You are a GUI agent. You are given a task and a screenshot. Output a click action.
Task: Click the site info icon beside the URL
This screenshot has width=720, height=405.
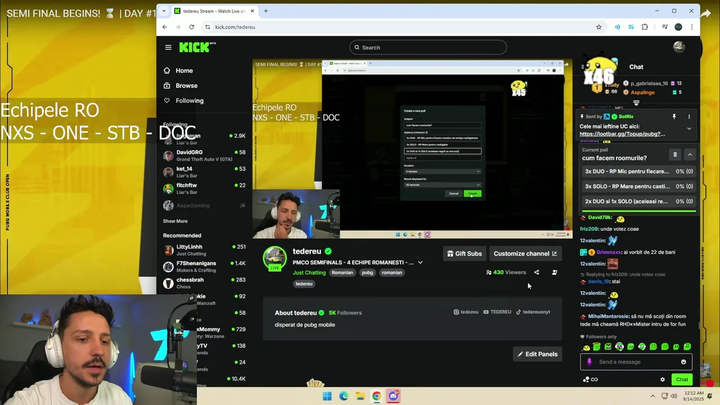208,27
